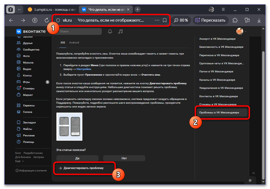Open the browser downloads icon

pyautogui.click(x=259, y=20)
